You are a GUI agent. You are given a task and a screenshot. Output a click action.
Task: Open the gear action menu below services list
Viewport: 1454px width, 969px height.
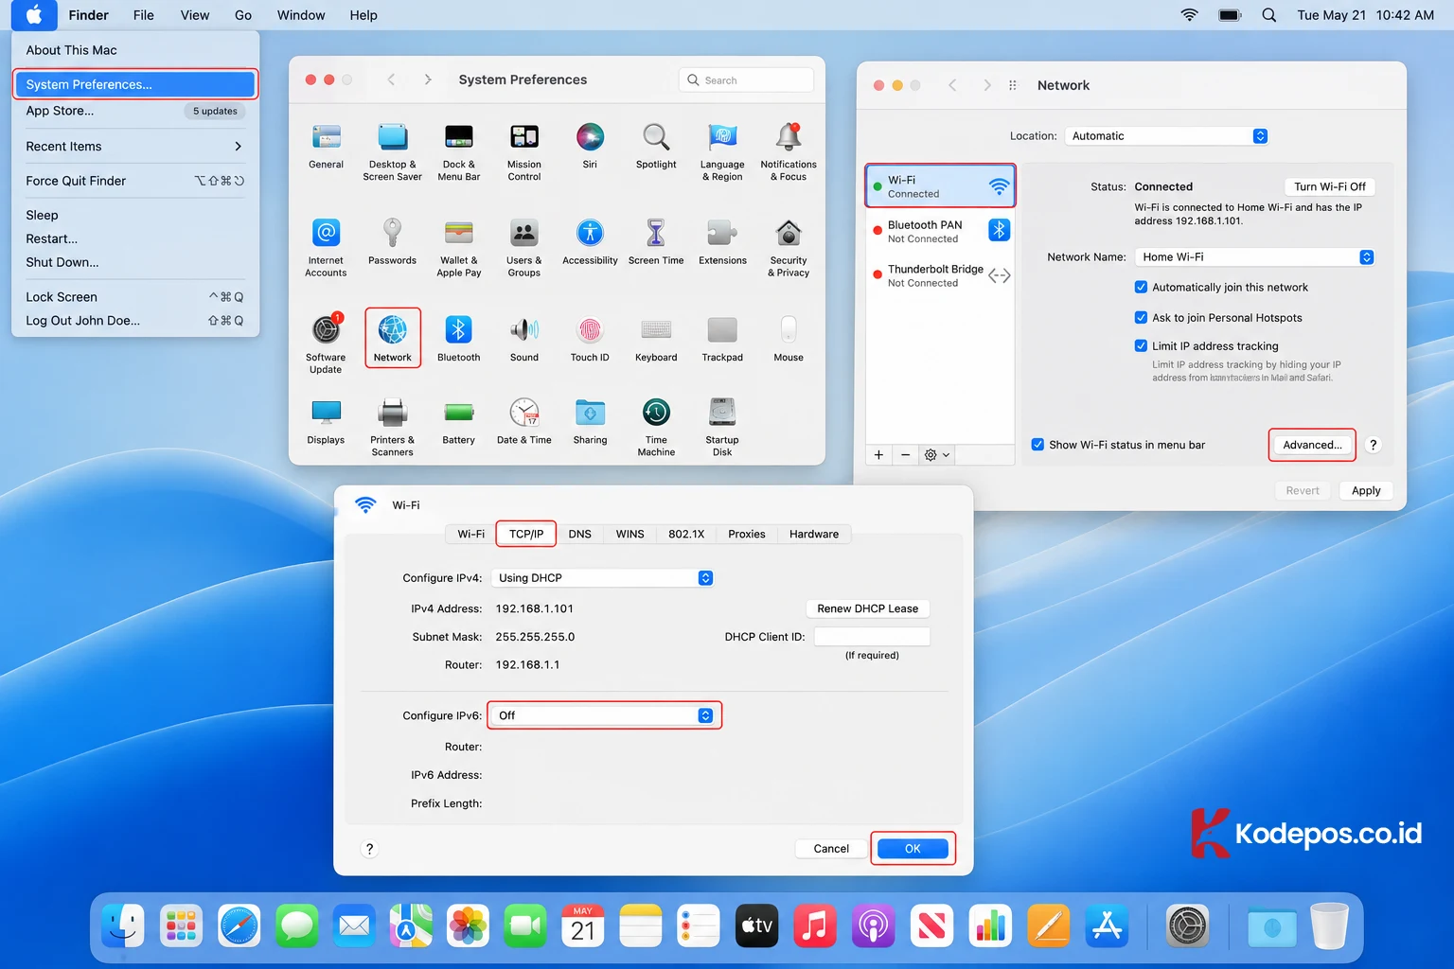[936, 455]
